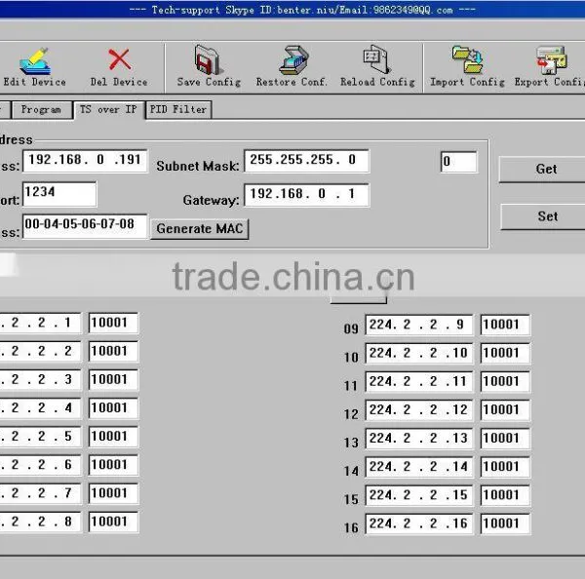Switch to the Program tab
585x579 pixels.
click(x=41, y=110)
